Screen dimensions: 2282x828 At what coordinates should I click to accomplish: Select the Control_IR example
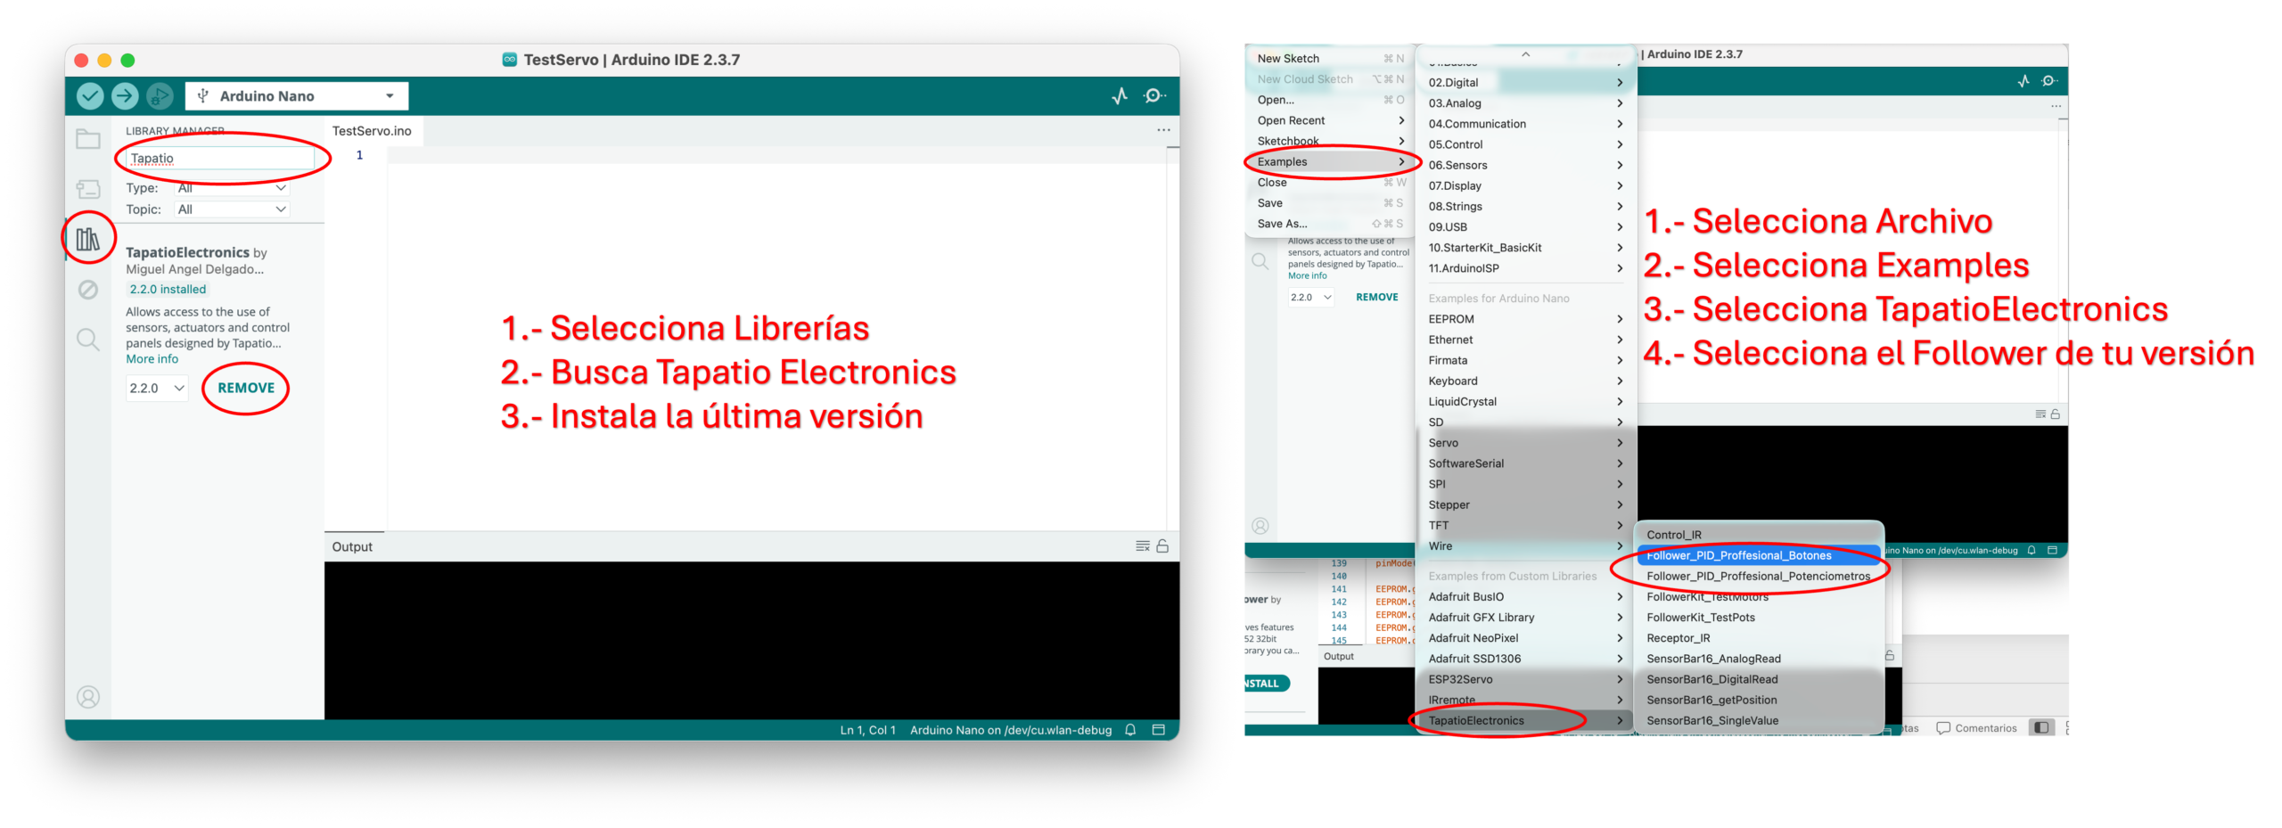(x=1757, y=535)
